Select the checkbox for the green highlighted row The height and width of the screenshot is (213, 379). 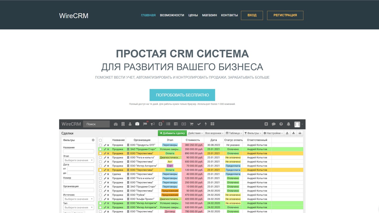[x=100, y=149]
